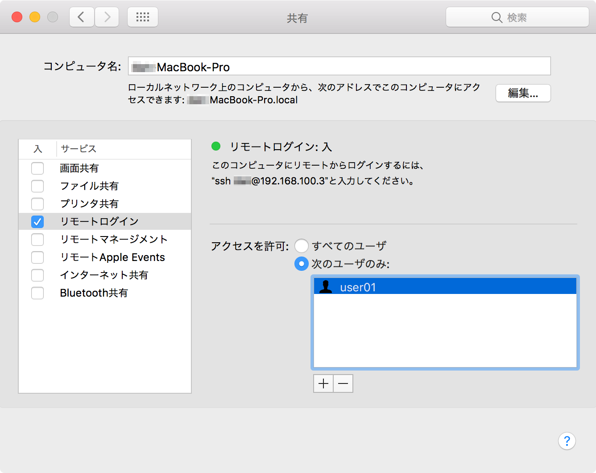The height and width of the screenshot is (473, 596).
Task: Open help via the question mark icon
Action: [x=567, y=441]
